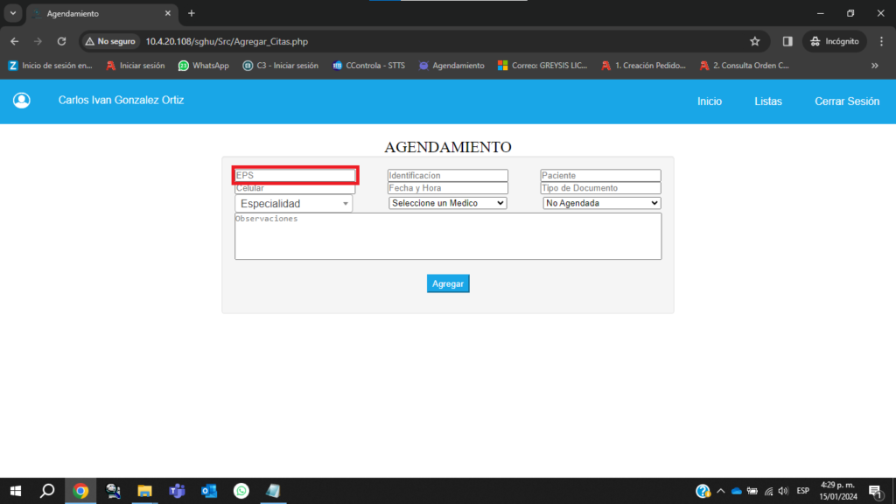The width and height of the screenshot is (896, 504).
Task: Click the Cerrar Sesión link
Action: click(846, 101)
